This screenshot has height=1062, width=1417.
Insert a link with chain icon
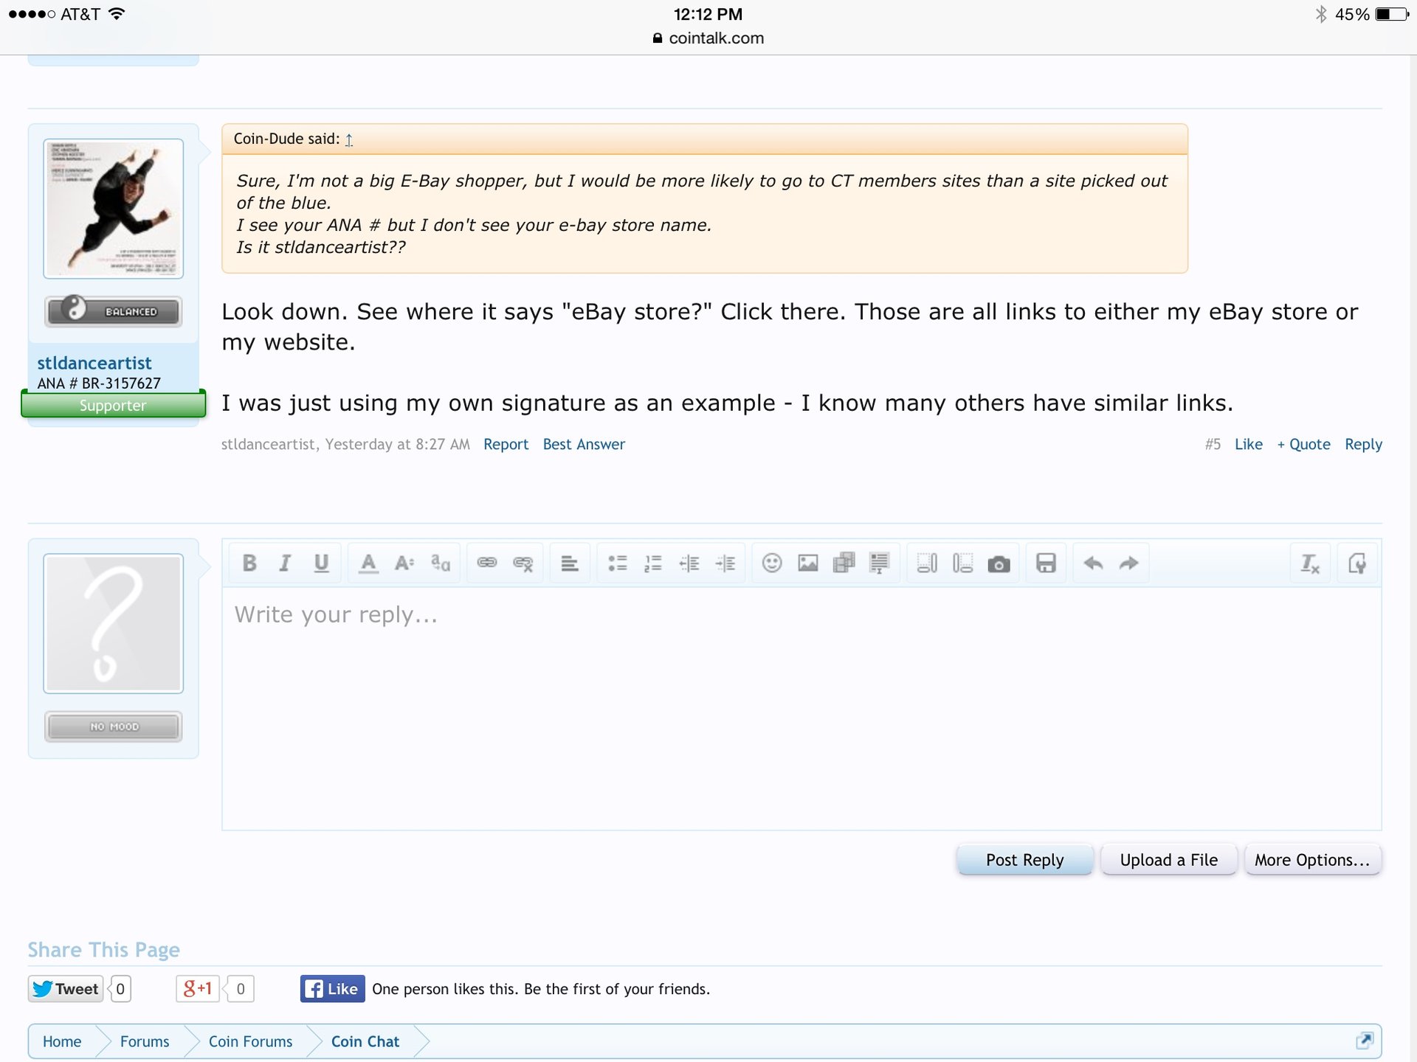point(487,563)
